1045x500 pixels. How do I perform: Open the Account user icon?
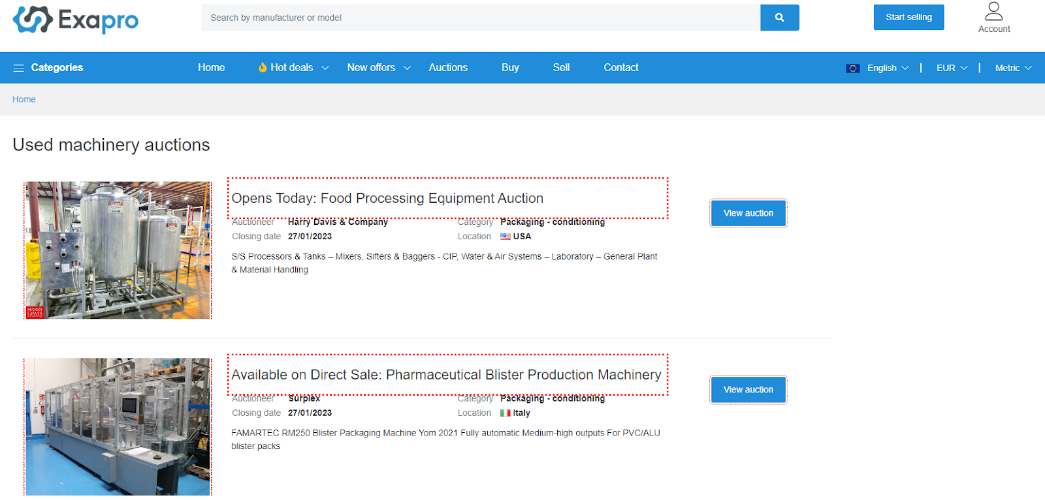click(x=993, y=11)
